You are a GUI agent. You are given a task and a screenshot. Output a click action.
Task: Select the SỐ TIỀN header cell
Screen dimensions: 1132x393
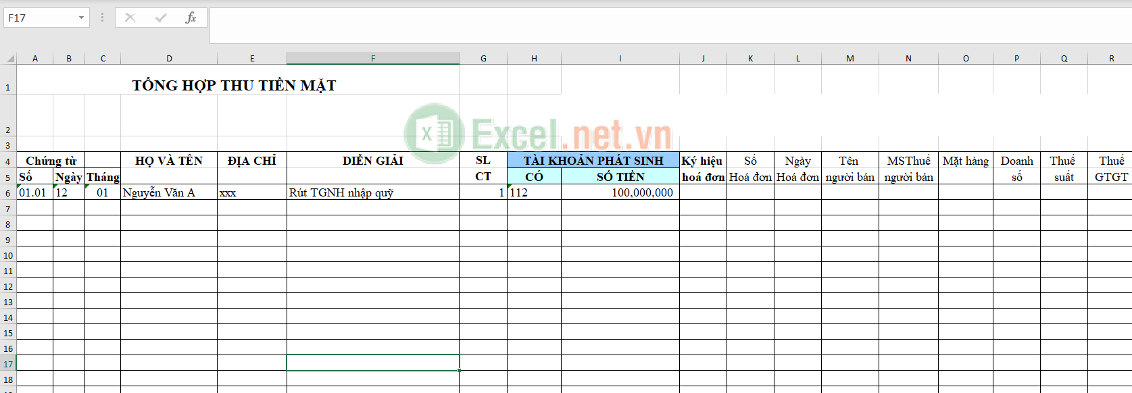[620, 177]
